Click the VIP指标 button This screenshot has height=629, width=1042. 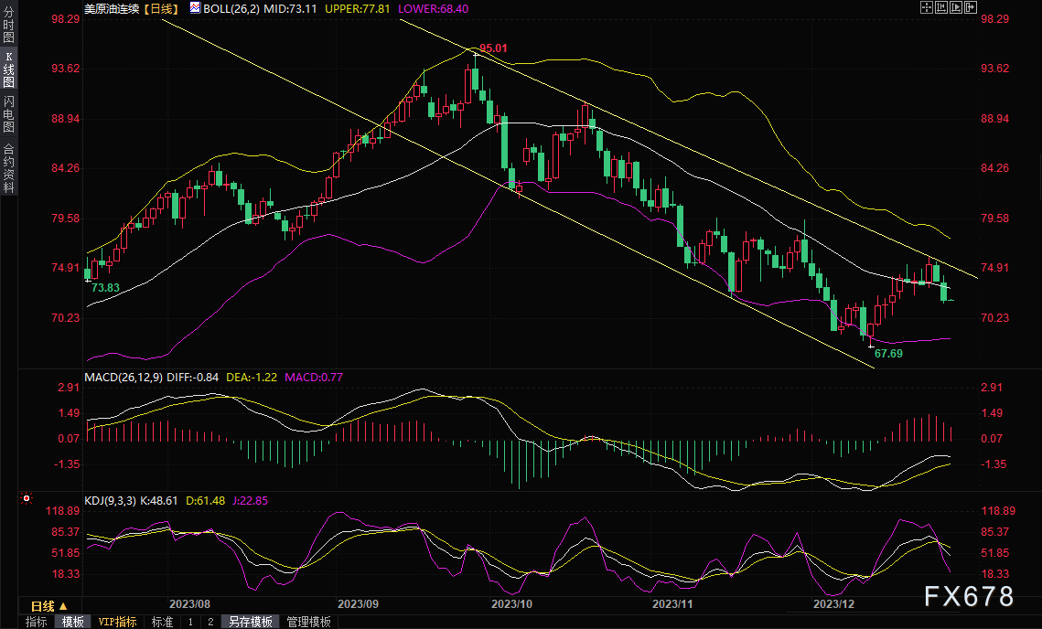pyautogui.click(x=118, y=622)
